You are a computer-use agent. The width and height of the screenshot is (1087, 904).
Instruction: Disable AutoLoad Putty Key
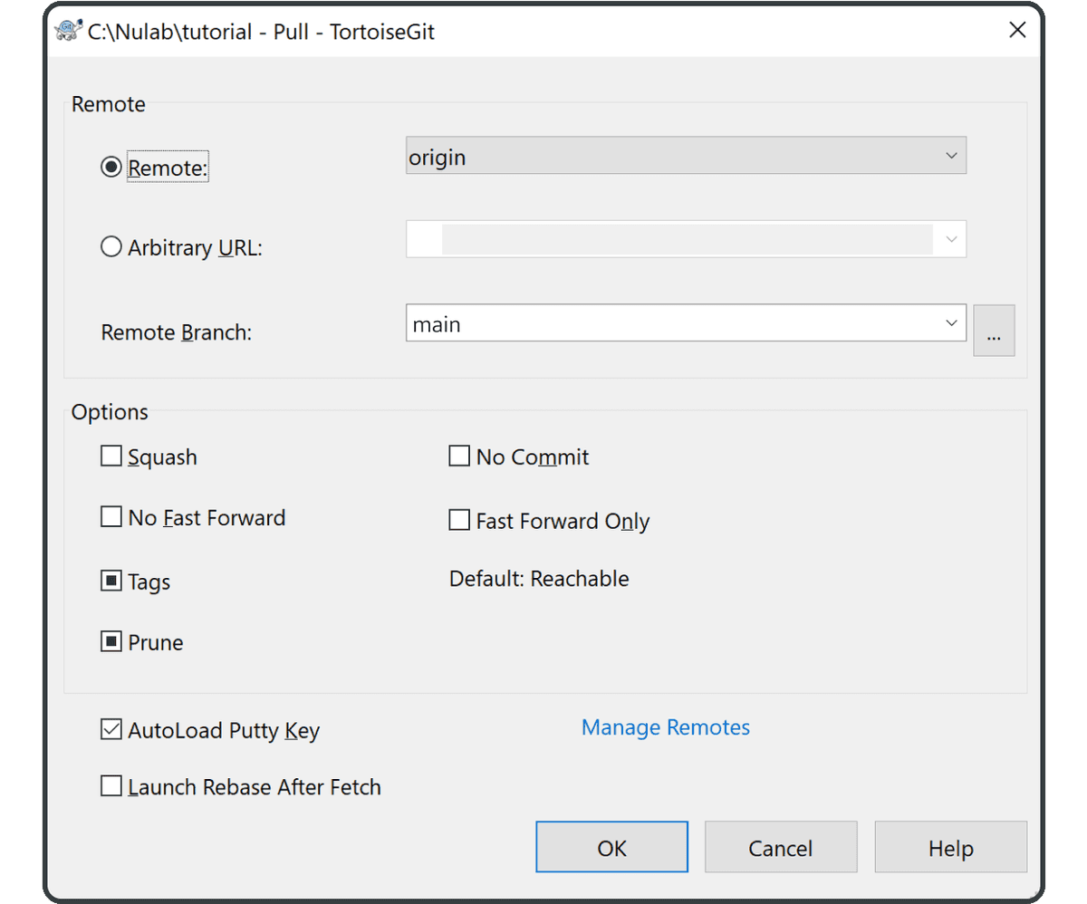(x=111, y=729)
